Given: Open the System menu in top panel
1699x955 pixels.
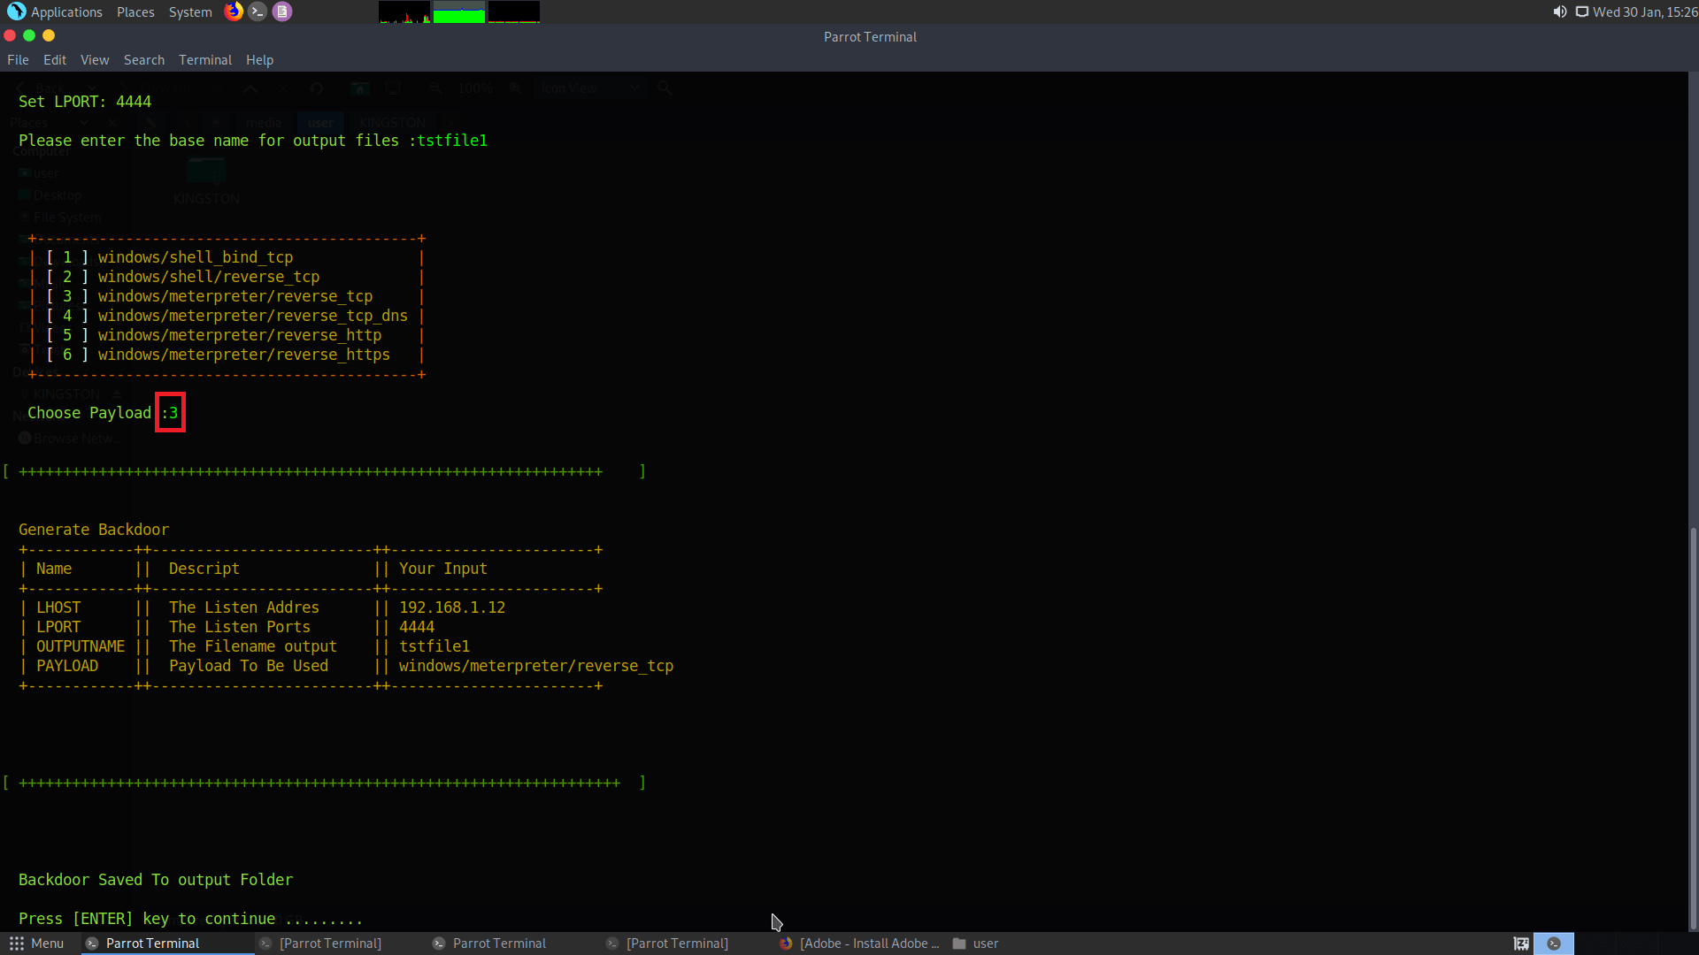Looking at the screenshot, I should coord(189,11).
